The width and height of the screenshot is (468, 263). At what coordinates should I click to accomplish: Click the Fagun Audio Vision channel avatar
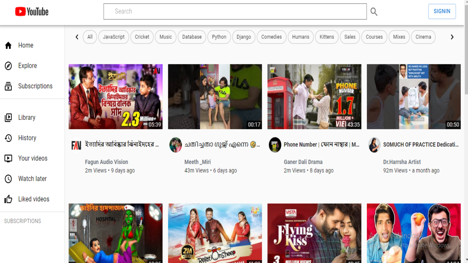(76, 145)
